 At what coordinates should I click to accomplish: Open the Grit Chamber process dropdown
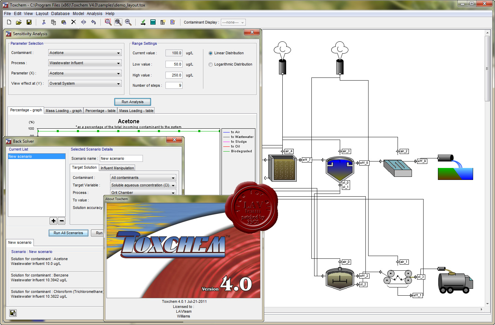143,193
